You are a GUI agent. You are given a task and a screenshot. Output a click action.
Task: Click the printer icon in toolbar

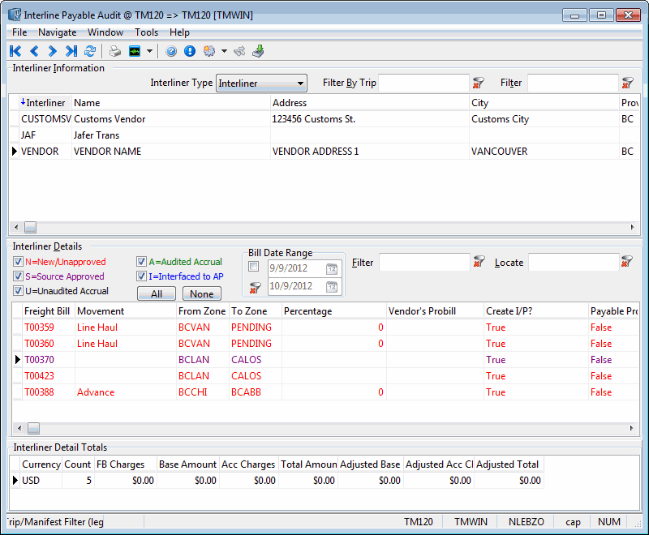pos(115,51)
